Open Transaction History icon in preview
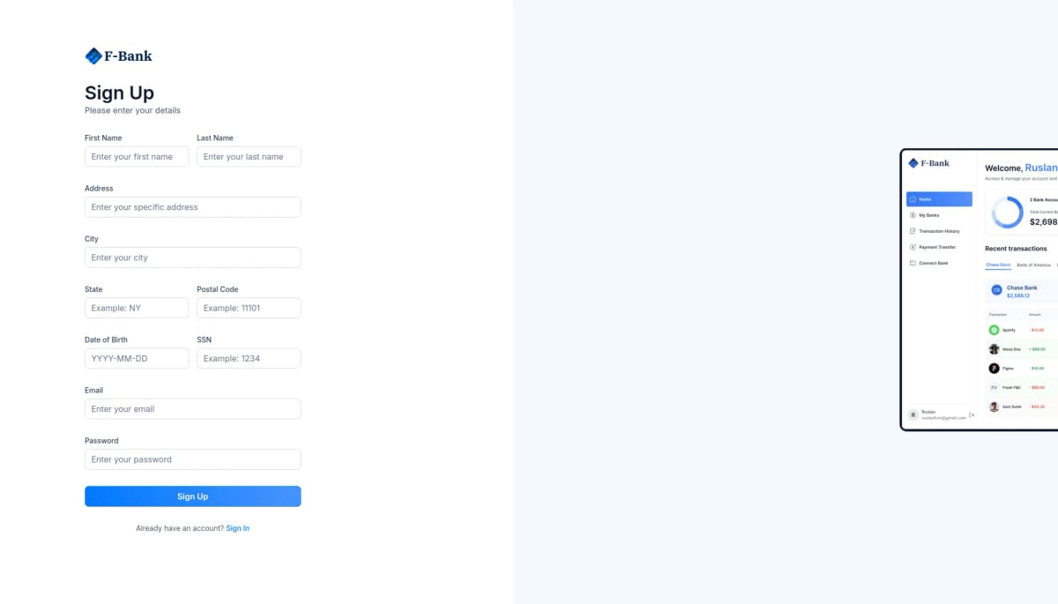Viewport: 1058px width, 604px height. tap(913, 231)
